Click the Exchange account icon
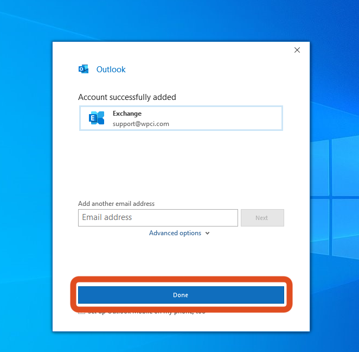The width and height of the screenshot is (359, 352). tap(97, 118)
